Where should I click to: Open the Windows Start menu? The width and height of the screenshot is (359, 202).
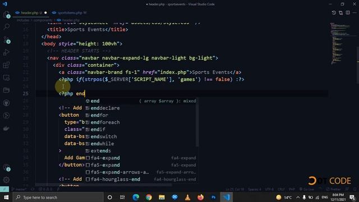(x=6, y=197)
